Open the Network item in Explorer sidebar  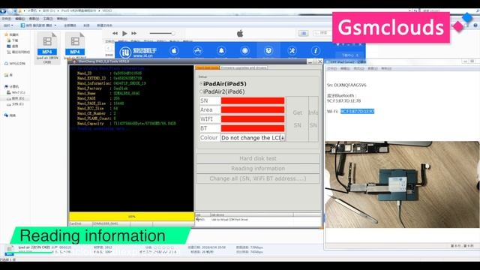10,115
